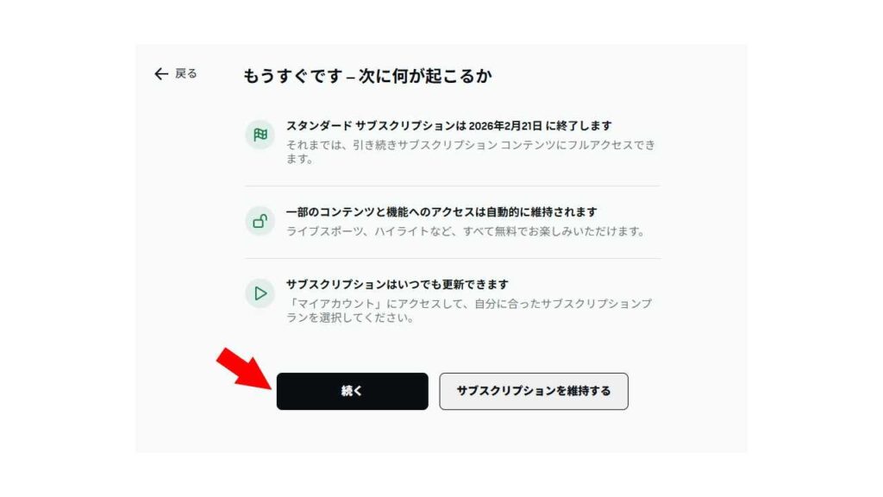
Task: Confirm cancellation with the black 続く button
Action: tap(353, 391)
